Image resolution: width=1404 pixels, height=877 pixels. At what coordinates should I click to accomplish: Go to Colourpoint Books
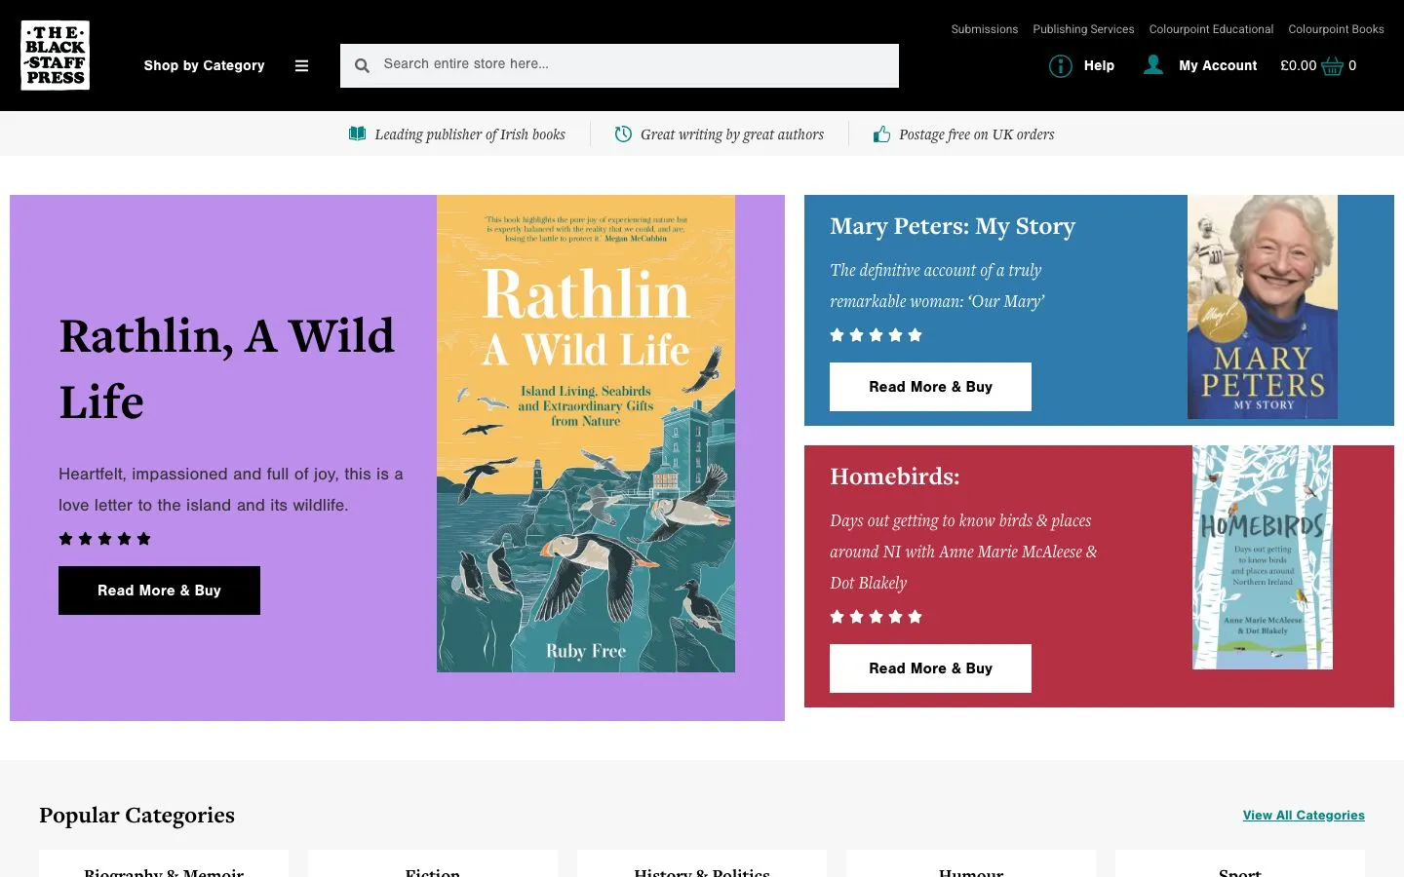tap(1336, 29)
